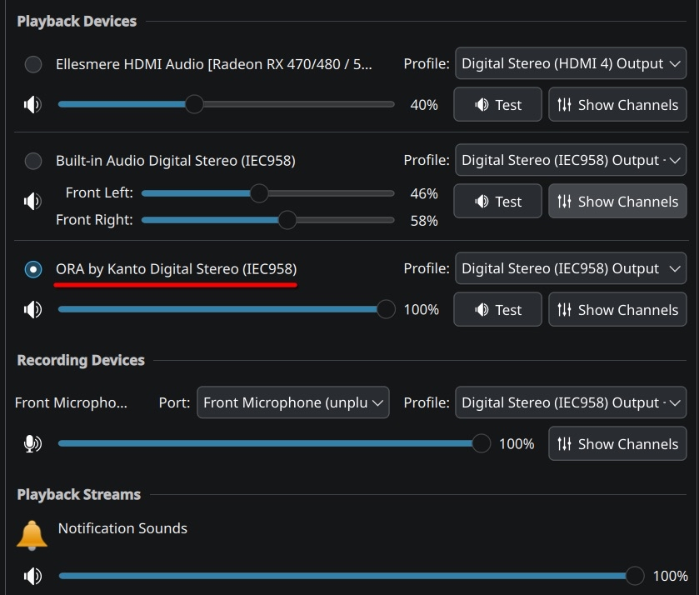Show Channels for Ellesmere HDMI Audio
This screenshot has height=595, width=699.
click(x=617, y=105)
